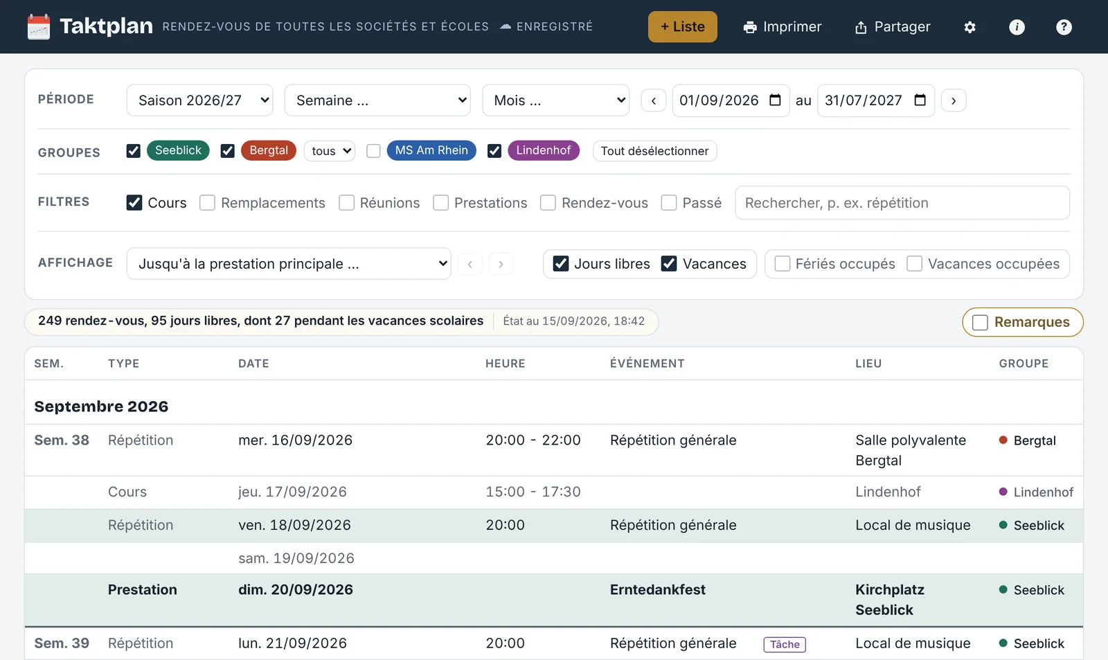1108x660 pixels.
Task: Go to next period with right arrow
Action: coord(954,100)
